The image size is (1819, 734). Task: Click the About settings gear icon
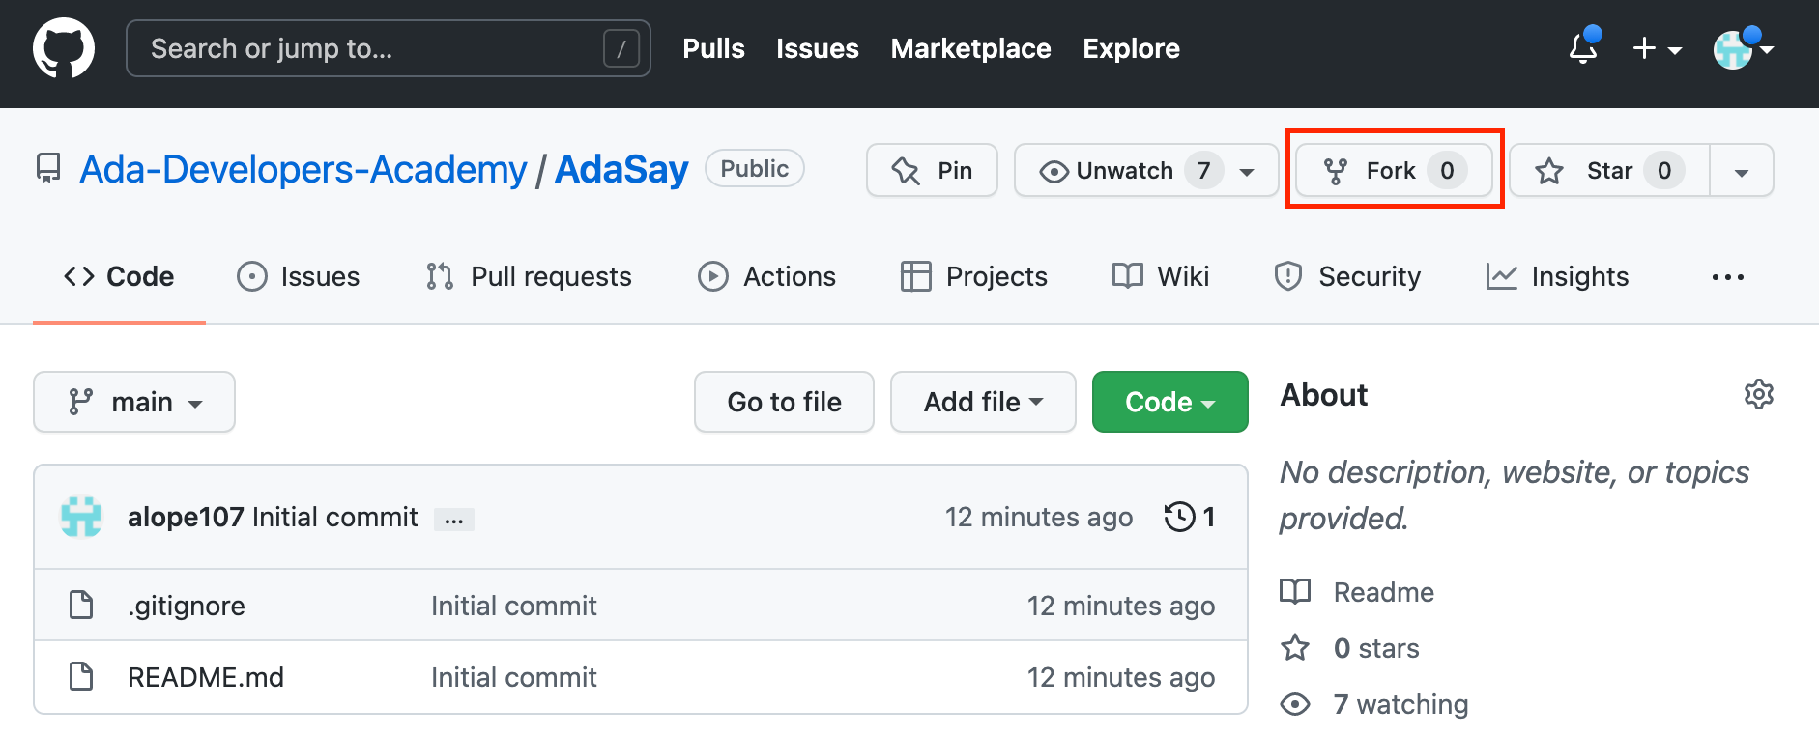(1758, 394)
